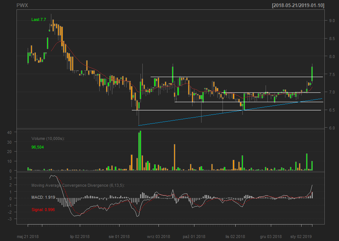339x241 pixels.
Task: Click the -2 label on MACD axis
Action: click(x=9, y=212)
